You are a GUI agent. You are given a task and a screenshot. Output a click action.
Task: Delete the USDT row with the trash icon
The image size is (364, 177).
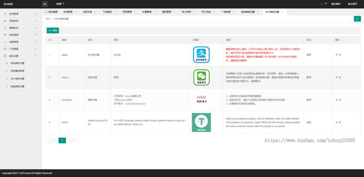point(340,122)
